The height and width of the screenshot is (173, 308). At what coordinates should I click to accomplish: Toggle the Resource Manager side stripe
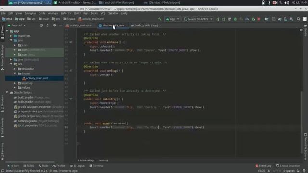(x=2, y=57)
